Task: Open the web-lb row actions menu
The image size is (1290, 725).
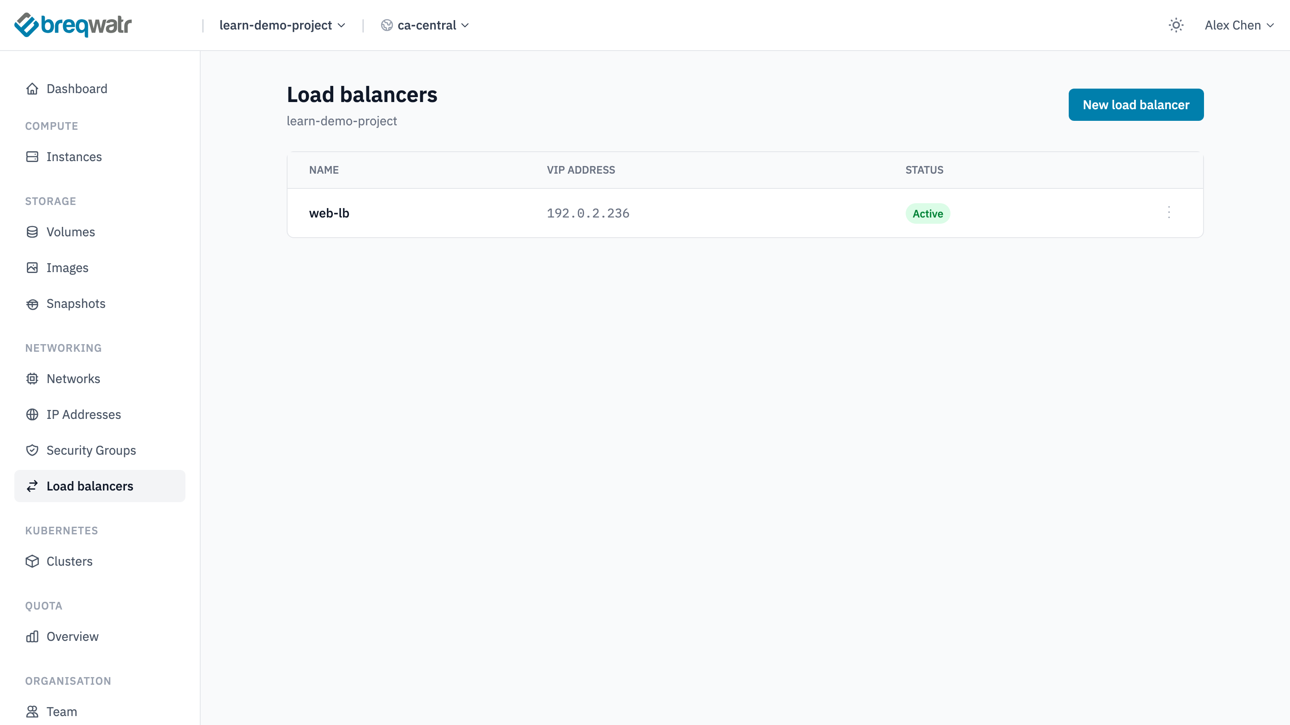Action: pos(1169,213)
